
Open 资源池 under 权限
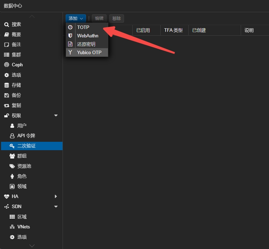tap(32, 166)
